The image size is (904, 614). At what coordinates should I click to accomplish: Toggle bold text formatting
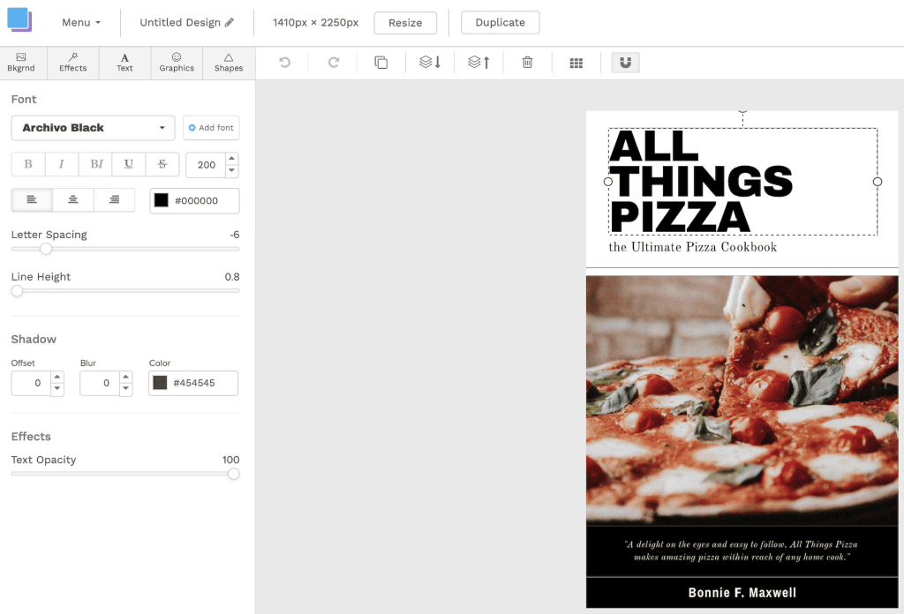click(x=28, y=164)
